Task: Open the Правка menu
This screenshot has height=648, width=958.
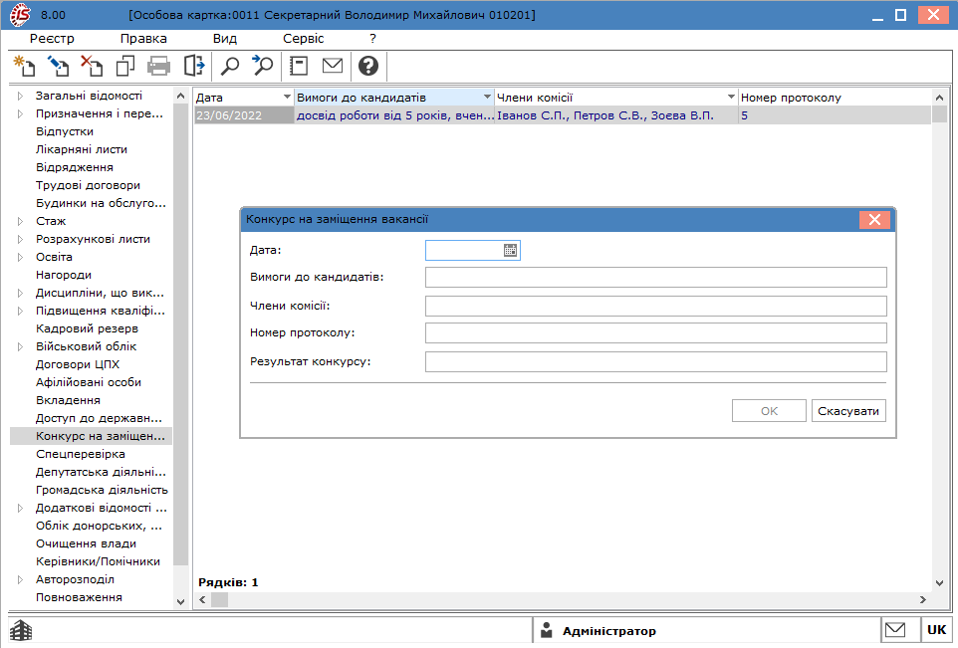Action: [x=143, y=39]
